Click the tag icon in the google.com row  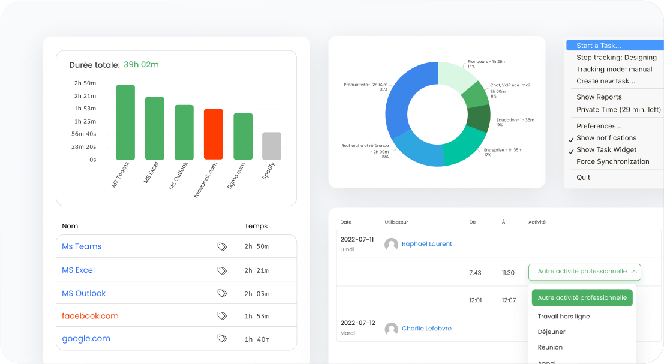[222, 338]
